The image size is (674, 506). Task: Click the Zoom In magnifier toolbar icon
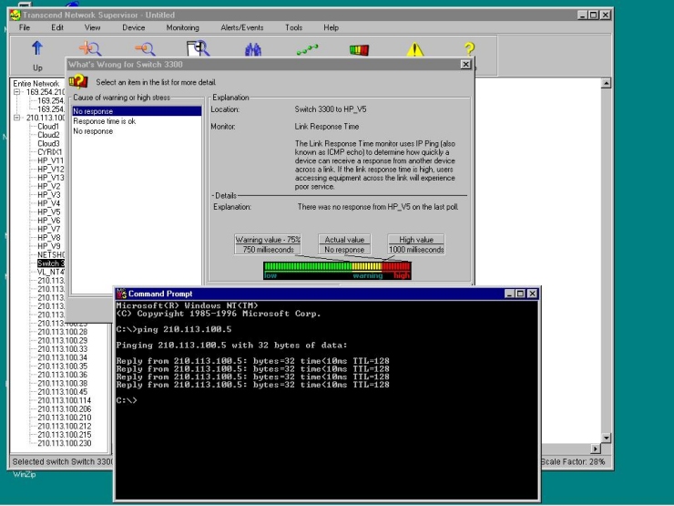click(90, 48)
